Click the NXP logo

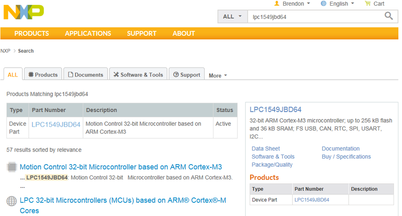pos(23,12)
